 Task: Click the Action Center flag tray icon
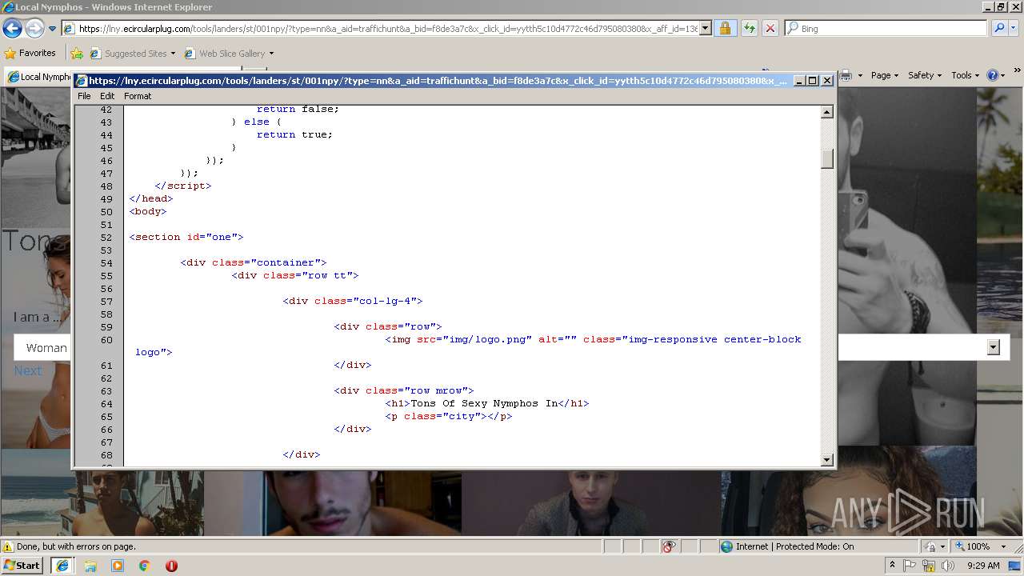(910, 566)
